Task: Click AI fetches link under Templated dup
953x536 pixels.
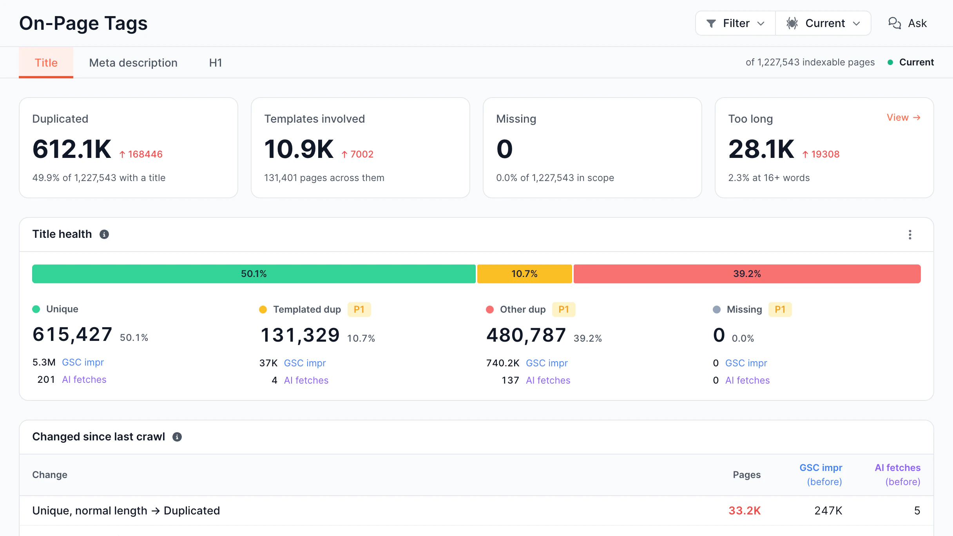Action: coord(306,380)
